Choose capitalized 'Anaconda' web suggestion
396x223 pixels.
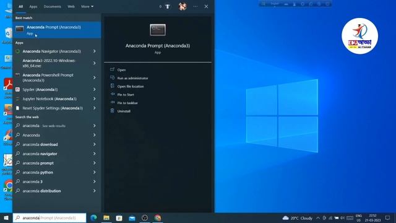tap(52, 135)
